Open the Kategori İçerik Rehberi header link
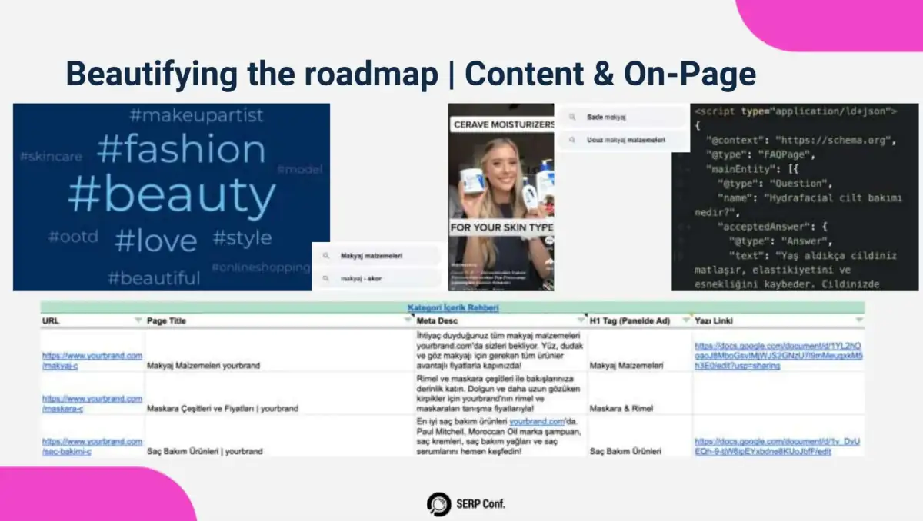The height and width of the screenshot is (521, 923). (x=453, y=308)
